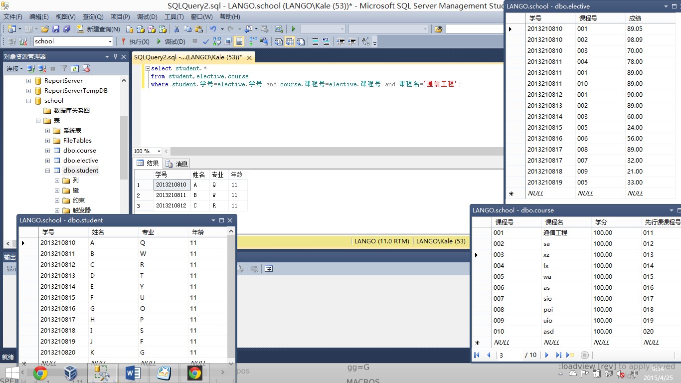This screenshot has width=681, height=383.
Task: Click the Move Next record arrow in dbo.course
Action: coord(547,355)
